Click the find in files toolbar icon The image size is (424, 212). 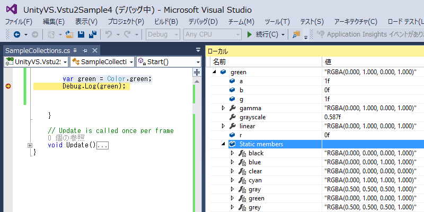pyautogui.click(x=297, y=34)
